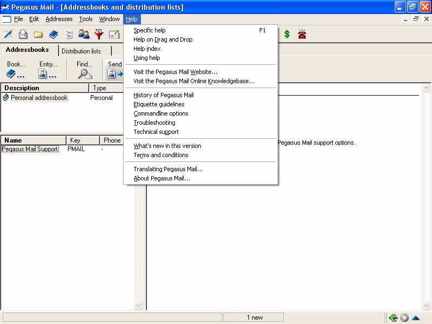Click the green dollar sign toolbar icon

[287, 34]
